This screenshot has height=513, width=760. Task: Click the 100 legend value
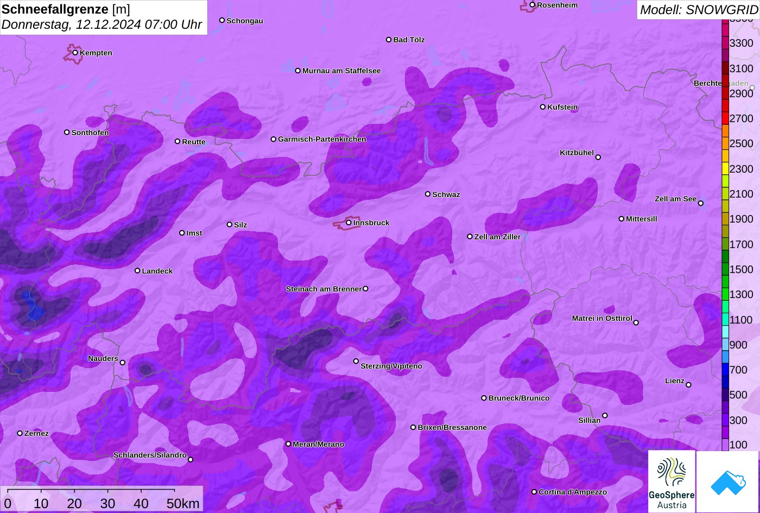(738, 445)
